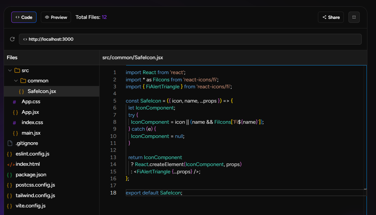Click the braces icon next to SafeIcon.jsx

[x=21, y=92]
